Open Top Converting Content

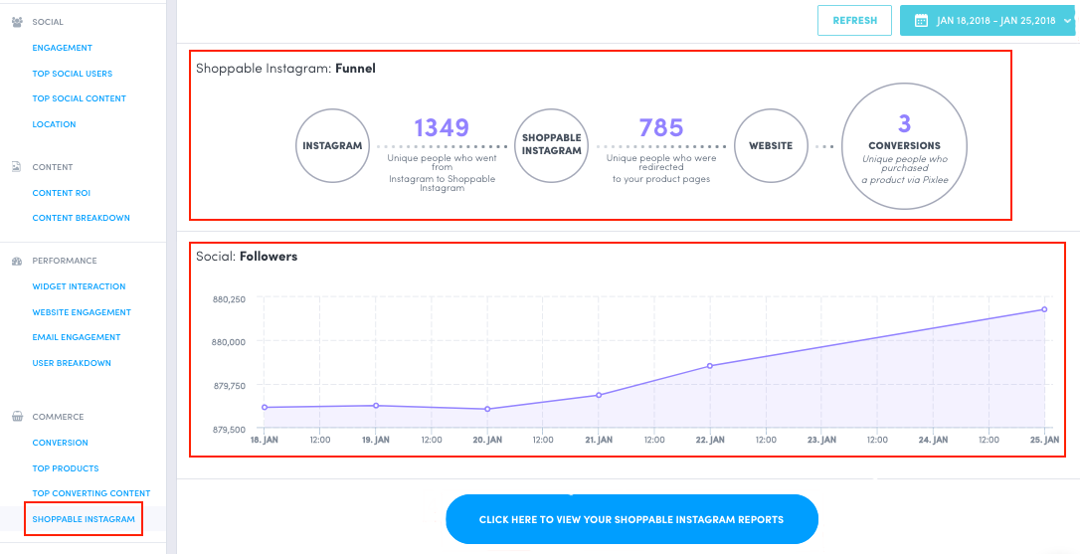tap(90, 493)
